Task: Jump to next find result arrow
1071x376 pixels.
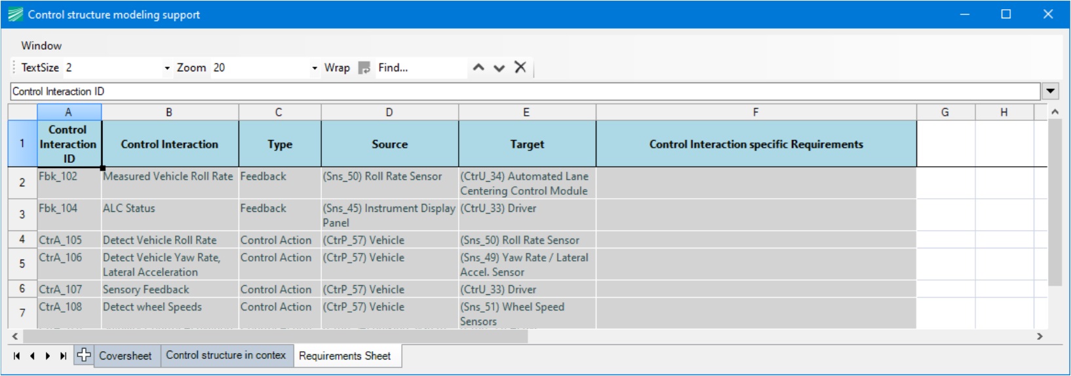Action: [x=499, y=68]
